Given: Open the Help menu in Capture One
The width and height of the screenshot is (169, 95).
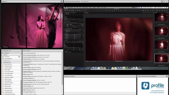Looking at the screenshot, I should coord(102,8).
